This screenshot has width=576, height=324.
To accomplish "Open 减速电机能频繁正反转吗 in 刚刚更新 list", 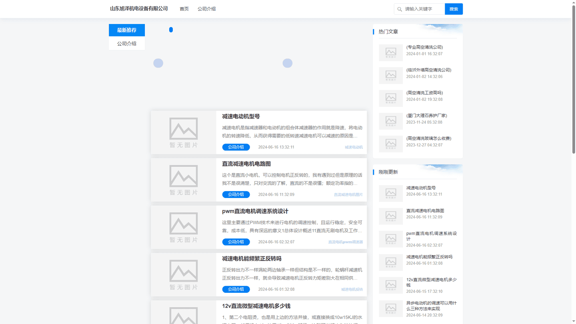I will click(429, 257).
